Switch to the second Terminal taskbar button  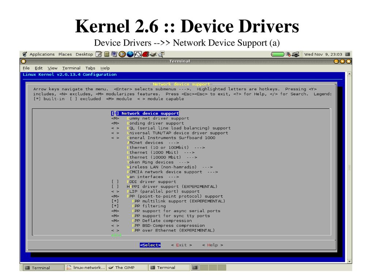(x=169, y=268)
